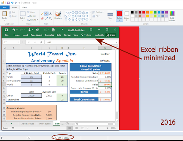Viewport: 183px width, 141px height.
Task: Open the Pivot Table sheet tab
Action: pos(45,124)
